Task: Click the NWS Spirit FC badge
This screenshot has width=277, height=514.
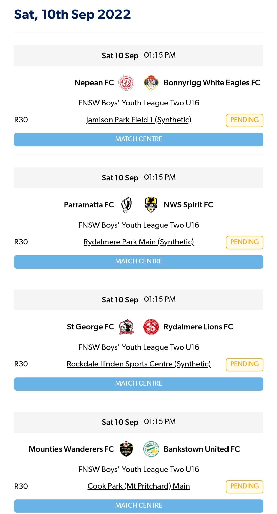Action: tap(151, 205)
